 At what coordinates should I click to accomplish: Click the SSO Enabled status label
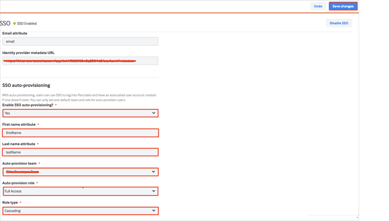pos(27,24)
